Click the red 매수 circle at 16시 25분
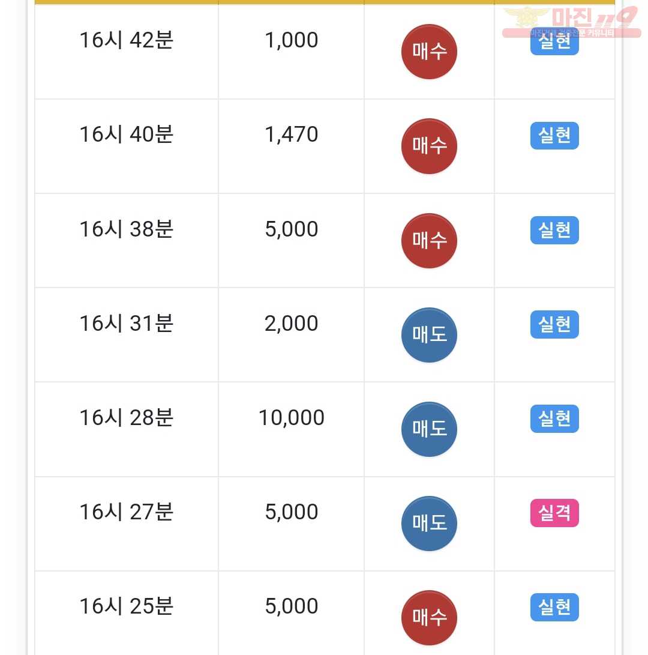This screenshot has width=648, height=655. [x=429, y=618]
